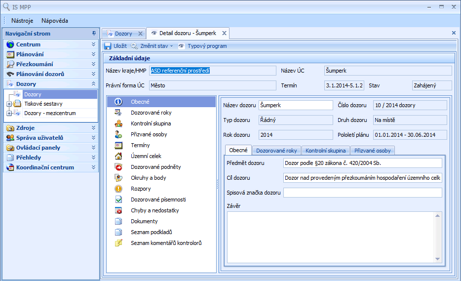
Task: Open the Nápověda menu
Action: [x=55, y=21]
